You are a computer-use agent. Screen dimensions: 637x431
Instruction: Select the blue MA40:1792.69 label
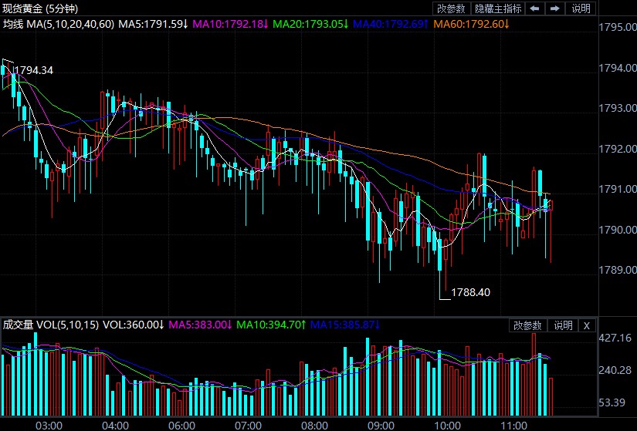coord(391,24)
